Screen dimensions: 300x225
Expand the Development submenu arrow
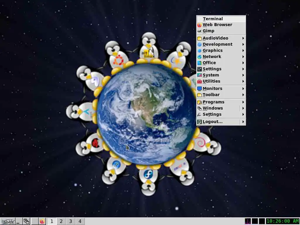(x=243, y=45)
